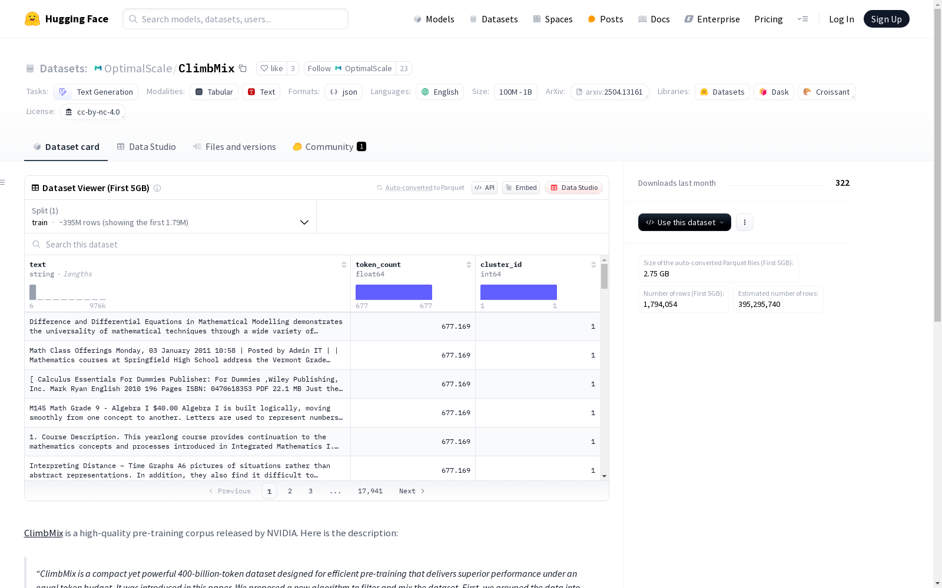Open the row starting 'M145 Math Grade 9'
The image size is (942, 588).
point(312,413)
